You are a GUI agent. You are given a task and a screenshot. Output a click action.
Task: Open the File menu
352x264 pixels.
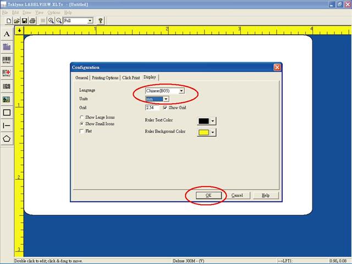[5, 12]
